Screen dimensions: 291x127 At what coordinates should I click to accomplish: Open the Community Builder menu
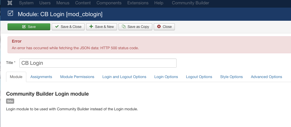pos(190,3)
